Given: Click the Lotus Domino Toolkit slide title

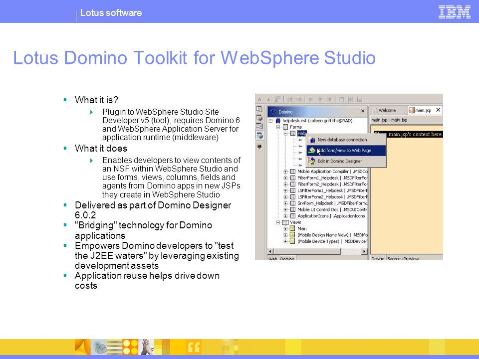Looking at the screenshot, I should coord(194,58).
